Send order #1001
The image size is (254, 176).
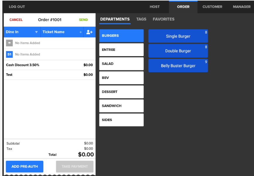(83, 20)
